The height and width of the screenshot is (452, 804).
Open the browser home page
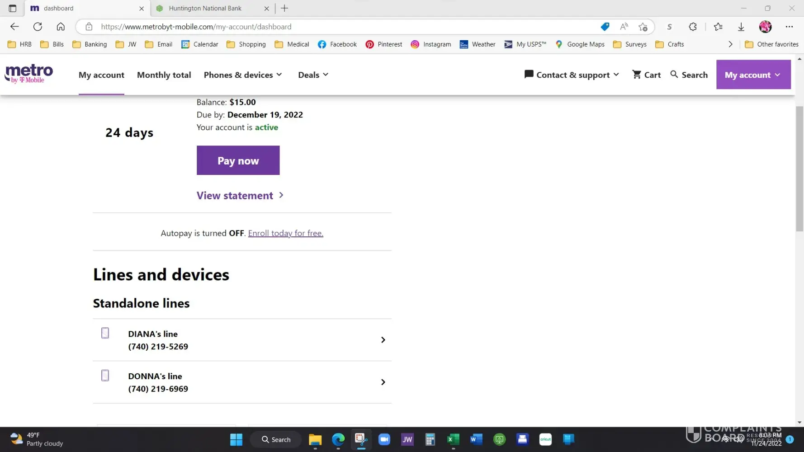61,27
